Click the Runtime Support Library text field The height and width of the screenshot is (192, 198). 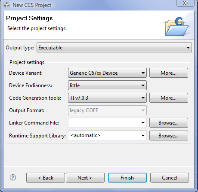pyautogui.click(x=104, y=135)
